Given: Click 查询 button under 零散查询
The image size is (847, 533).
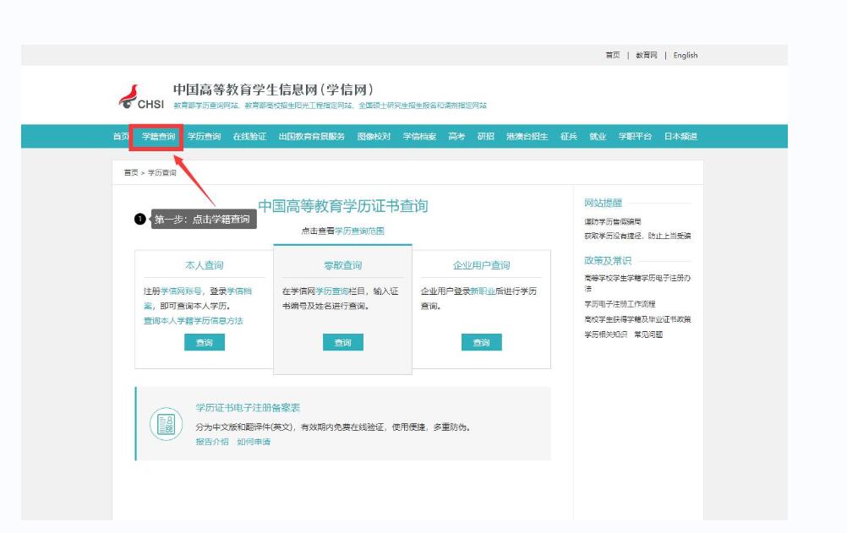Looking at the screenshot, I should point(343,342).
